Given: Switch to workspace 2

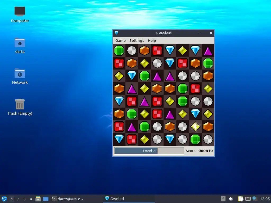Looking at the screenshot, I should [x=18, y=199].
